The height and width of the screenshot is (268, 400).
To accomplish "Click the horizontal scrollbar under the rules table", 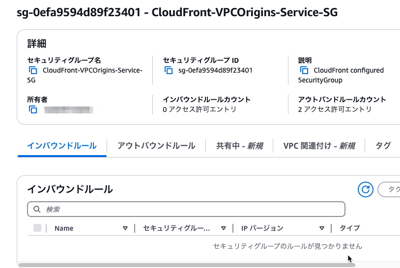I will 187,265.
